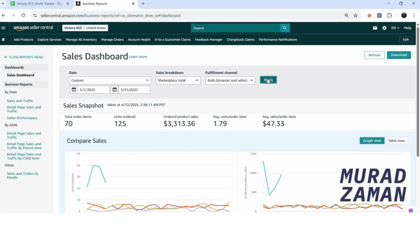Open the Date range dropdown
Screen dimensions: 420x236
click(x=110, y=80)
